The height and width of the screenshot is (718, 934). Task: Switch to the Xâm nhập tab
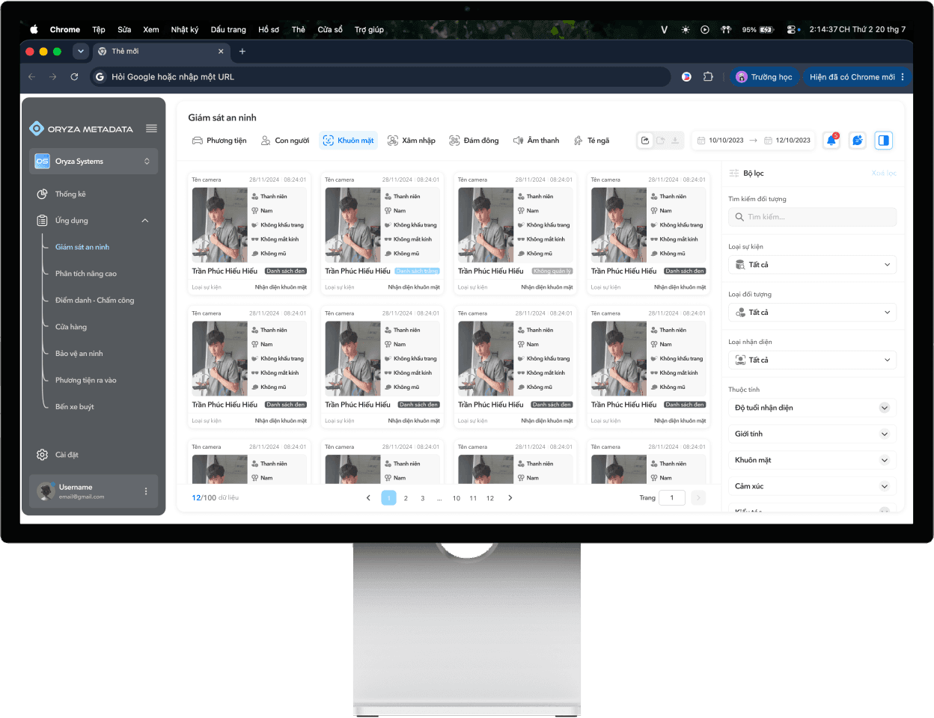412,141
